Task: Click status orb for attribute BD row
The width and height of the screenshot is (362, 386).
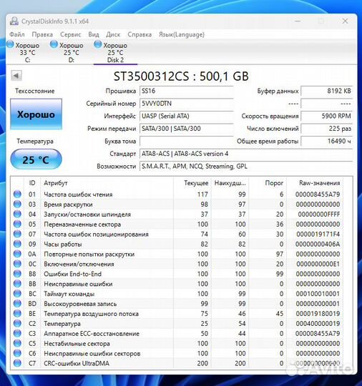Action: [x=17, y=304]
